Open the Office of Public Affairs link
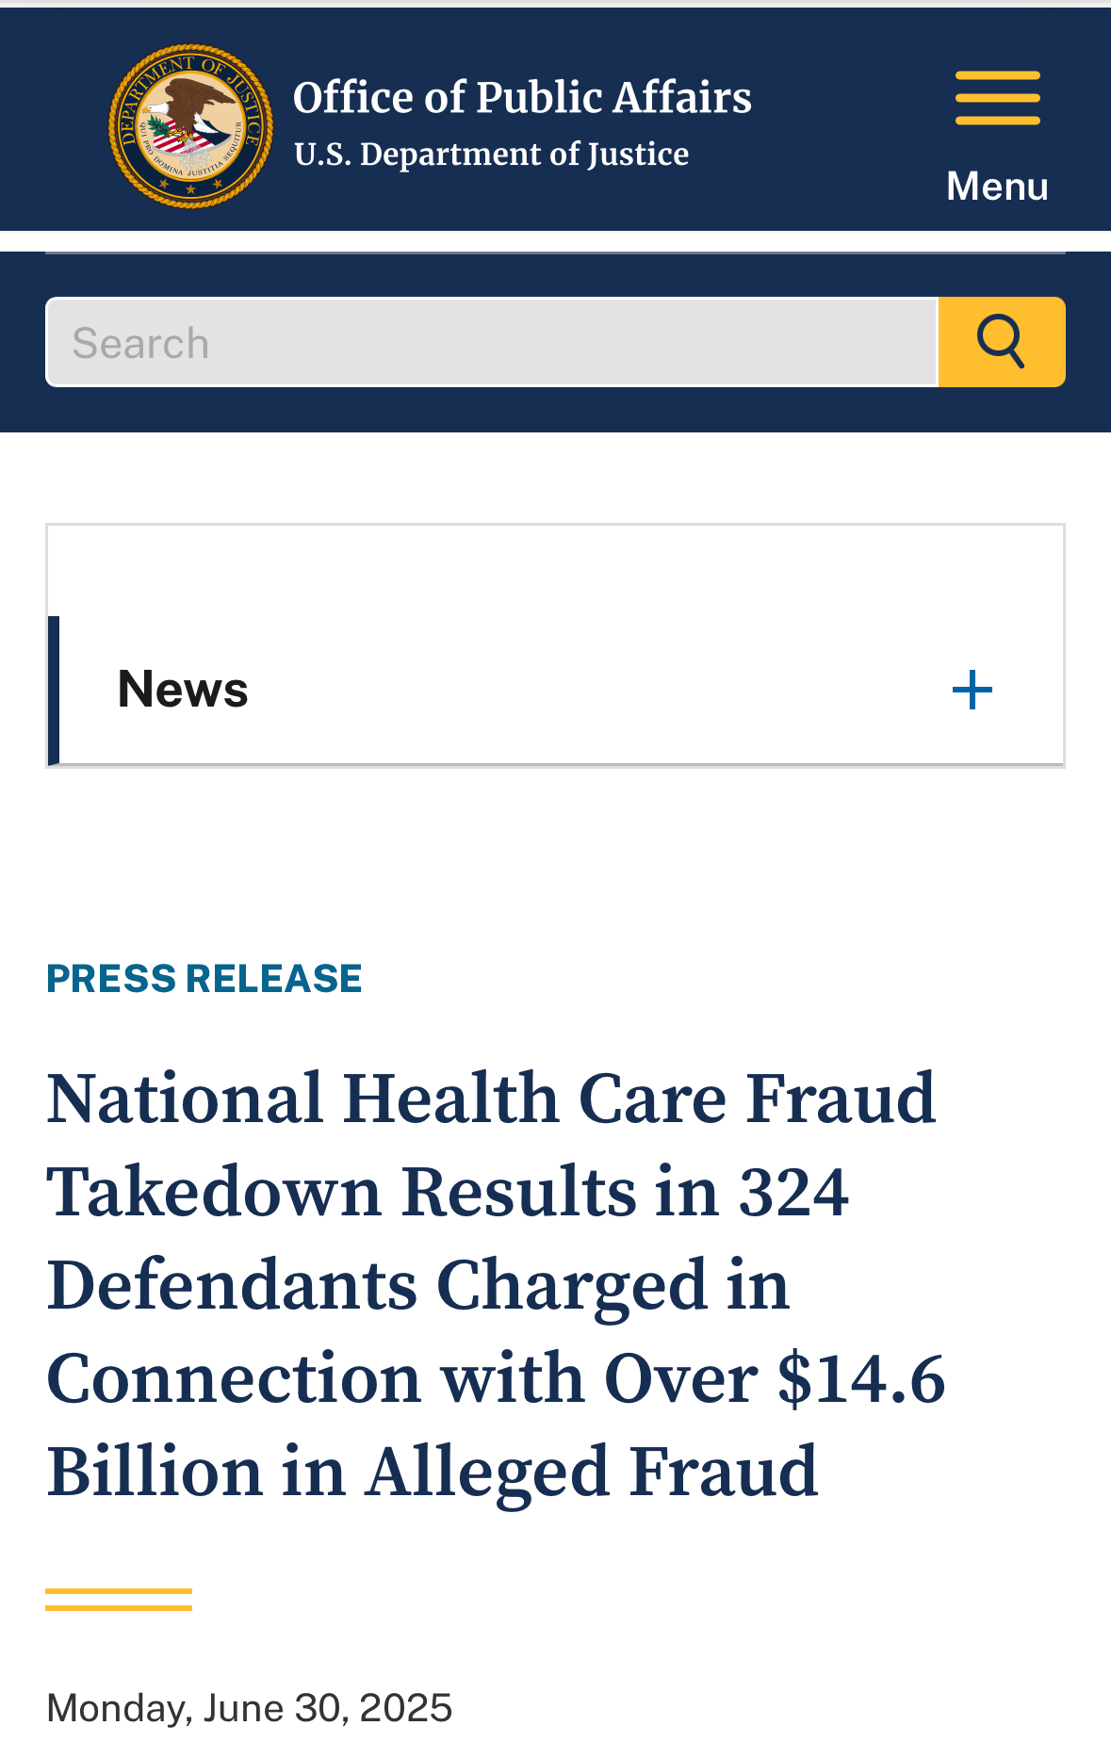Viewport: 1111px width, 1758px height. (x=523, y=98)
